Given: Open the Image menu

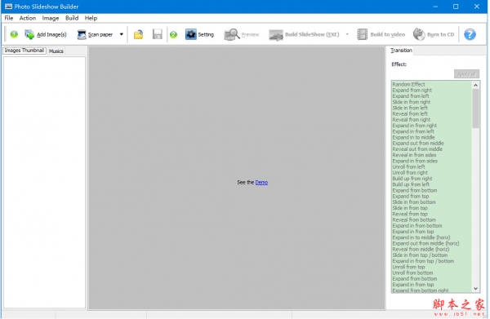Looking at the screenshot, I should coord(51,18).
